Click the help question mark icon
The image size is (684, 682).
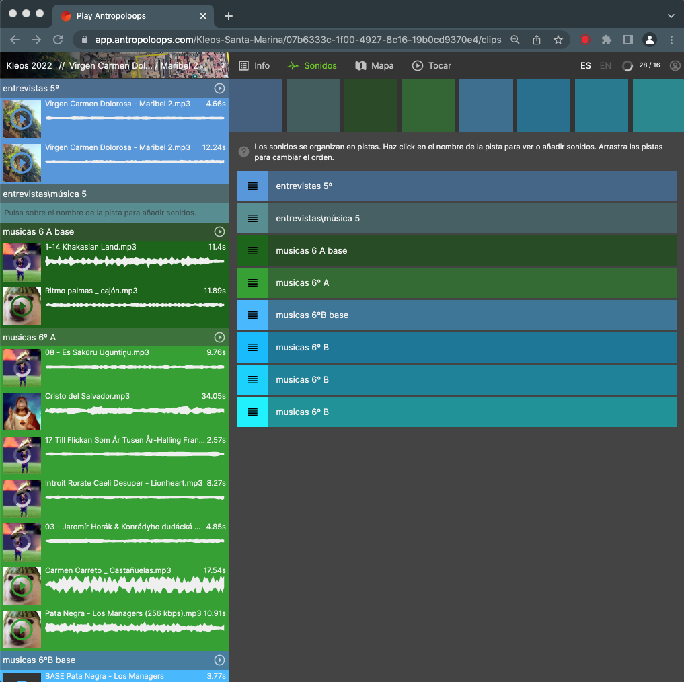point(244,152)
